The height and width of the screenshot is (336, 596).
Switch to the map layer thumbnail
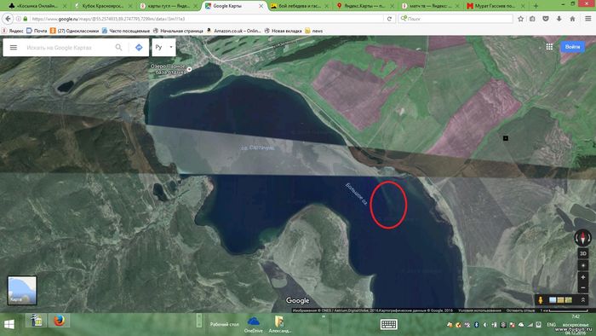22,290
